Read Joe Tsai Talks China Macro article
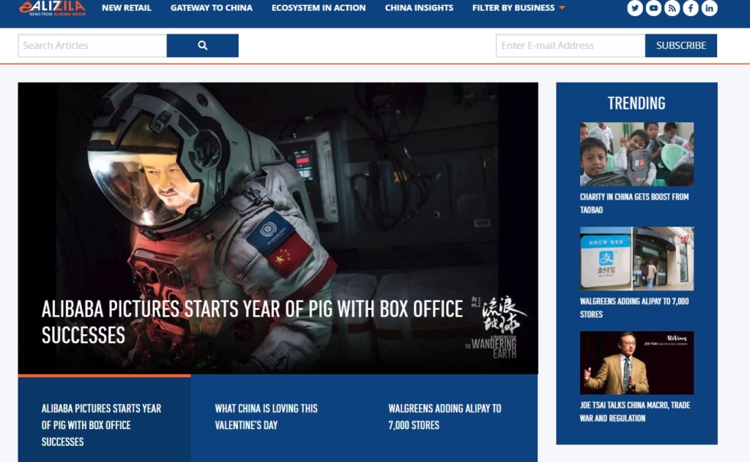The height and width of the screenshot is (462, 750). coord(635,412)
